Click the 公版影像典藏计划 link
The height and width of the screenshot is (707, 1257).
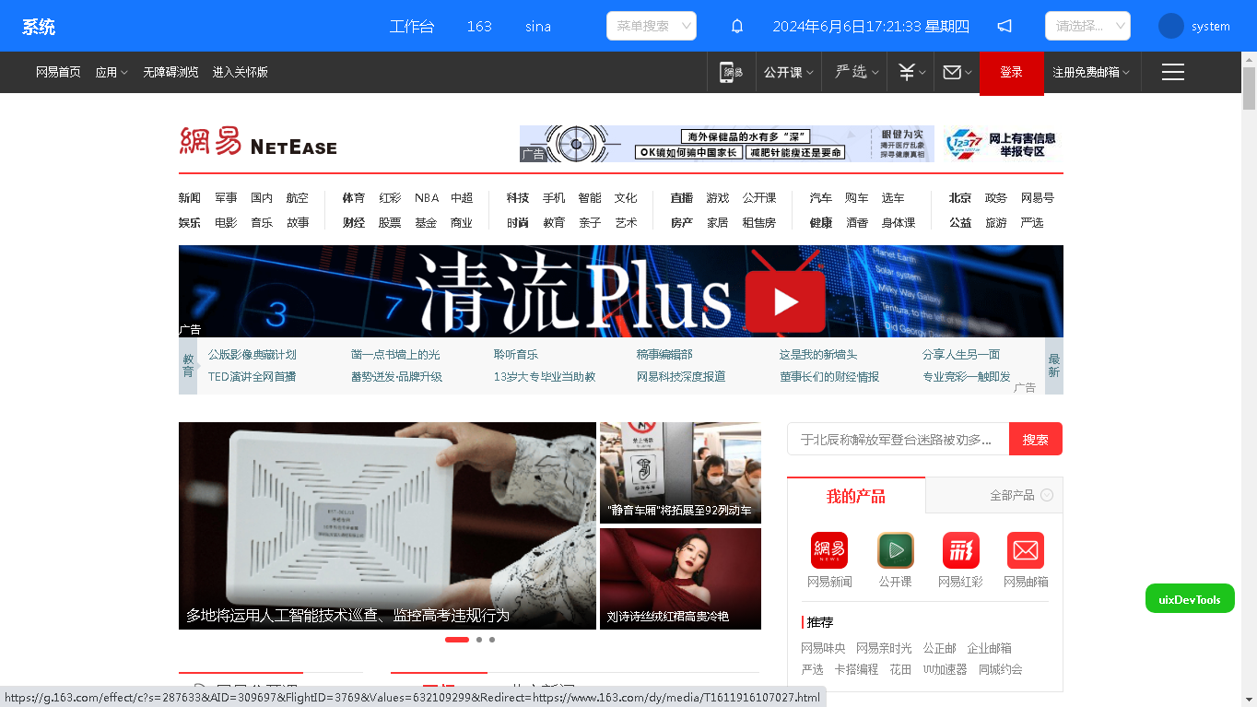coord(253,355)
